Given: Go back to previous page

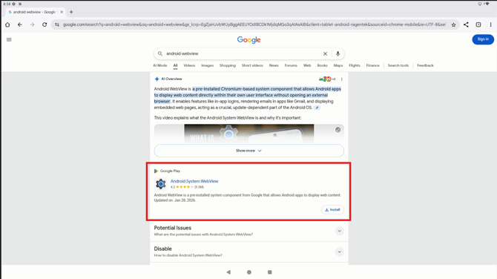Looking at the screenshot, I should click(20, 24).
